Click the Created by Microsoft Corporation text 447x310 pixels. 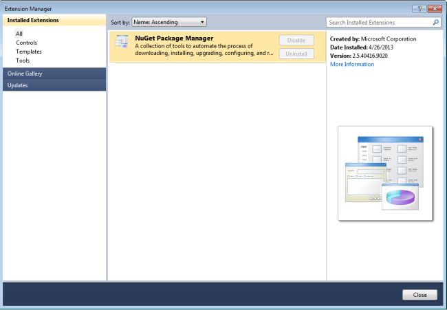(373, 39)
